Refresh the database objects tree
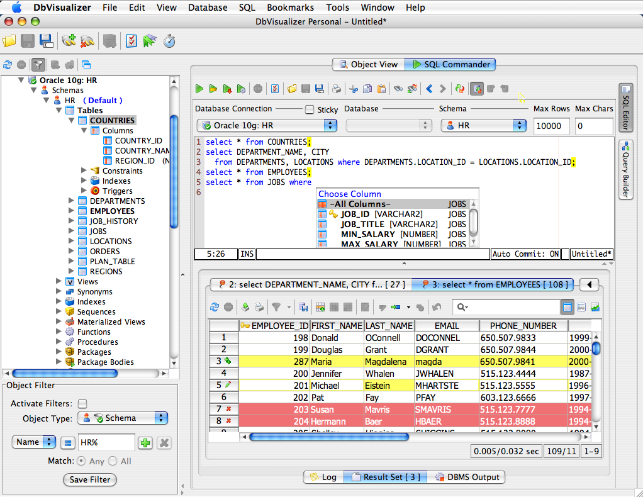Screen dimensions: 643x497 coord(8,65)
